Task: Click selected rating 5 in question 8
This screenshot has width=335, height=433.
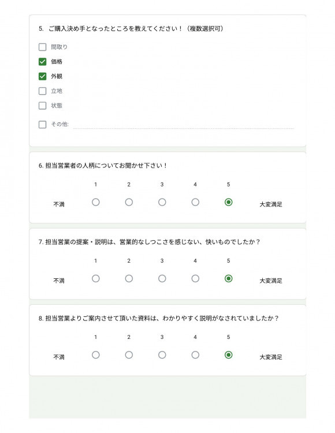Action: (228, 355)
